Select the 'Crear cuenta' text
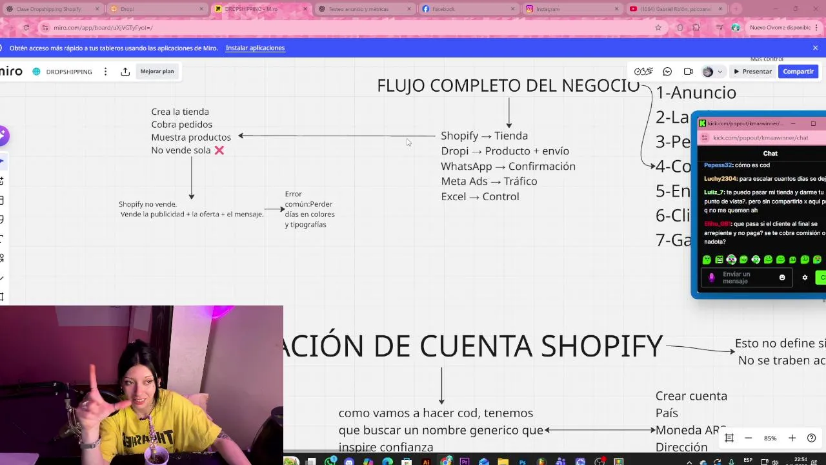Viewport: 826px width, 465px height. 691,396
